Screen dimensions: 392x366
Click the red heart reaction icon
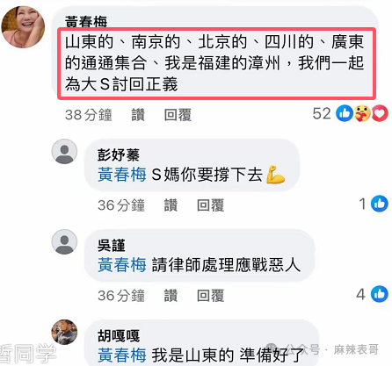380,113
